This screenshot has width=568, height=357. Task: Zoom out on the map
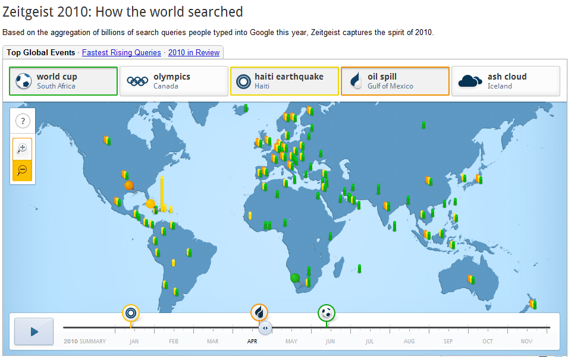(x=23, y=170)
